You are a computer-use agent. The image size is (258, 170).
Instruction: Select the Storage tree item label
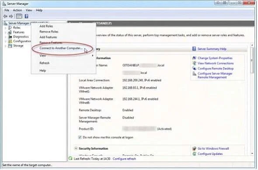[18, 46]
